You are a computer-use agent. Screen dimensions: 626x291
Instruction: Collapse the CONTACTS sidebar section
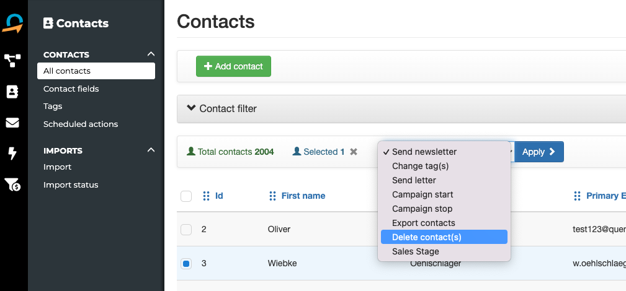150,54
